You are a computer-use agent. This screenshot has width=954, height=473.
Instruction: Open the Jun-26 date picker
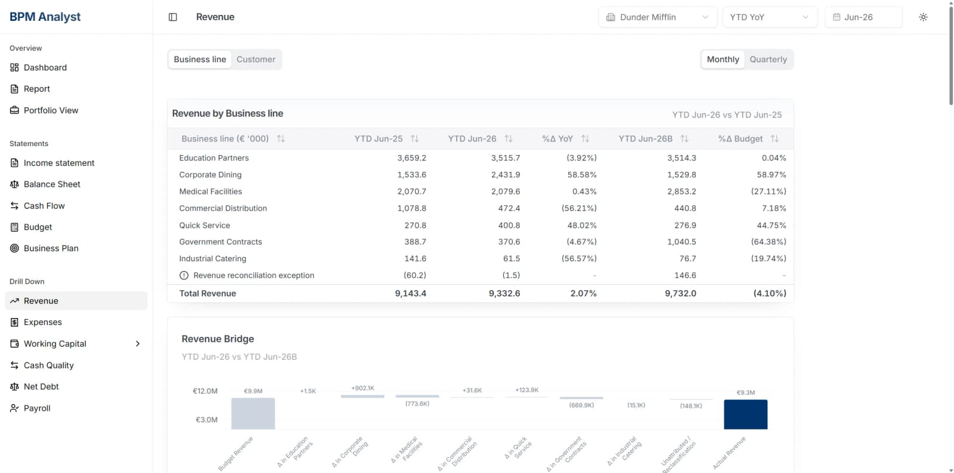863,17
